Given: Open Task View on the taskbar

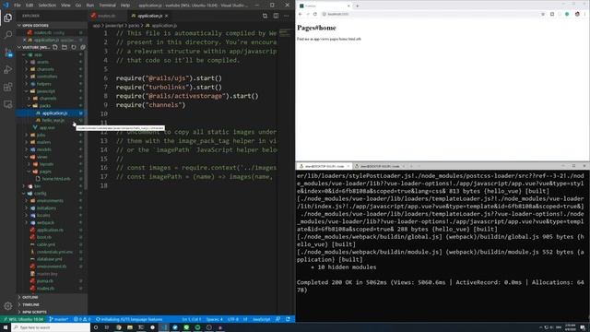Looking at the screenshot, I should [107, 327].
